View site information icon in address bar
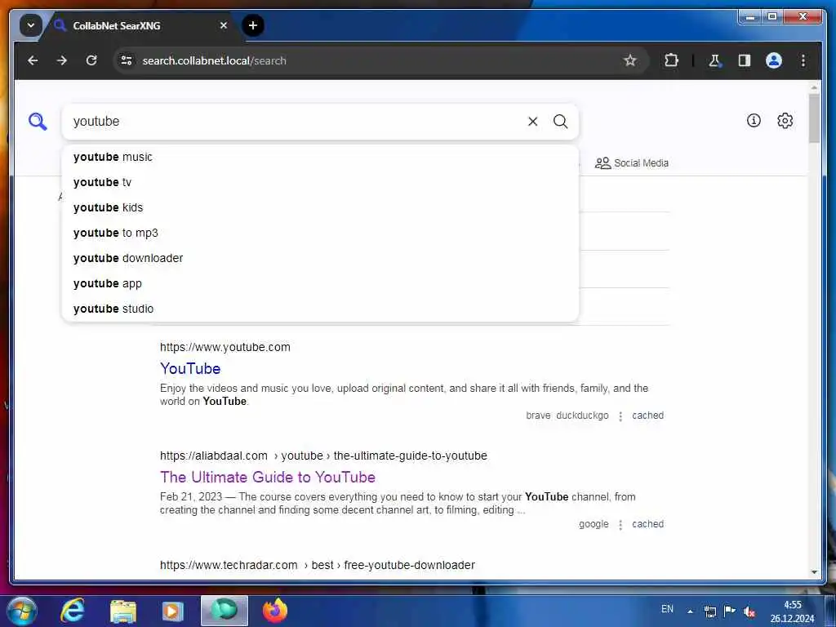 (x=127, y=60)
